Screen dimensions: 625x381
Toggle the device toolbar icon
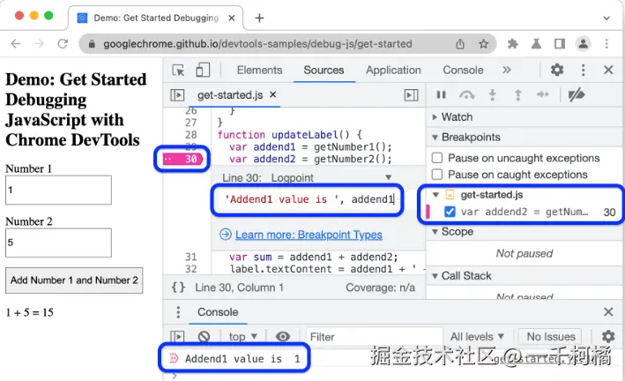(x=203, y=71)
